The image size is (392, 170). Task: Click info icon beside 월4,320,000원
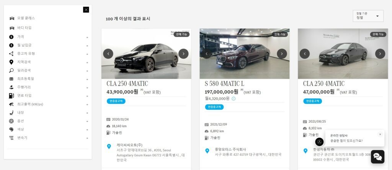tap(234, 99)
